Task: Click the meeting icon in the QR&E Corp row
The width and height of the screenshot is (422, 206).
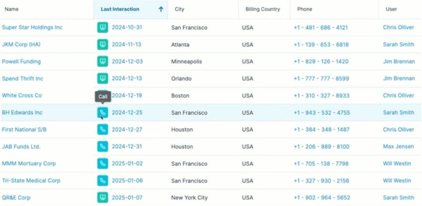Action: 102,198
